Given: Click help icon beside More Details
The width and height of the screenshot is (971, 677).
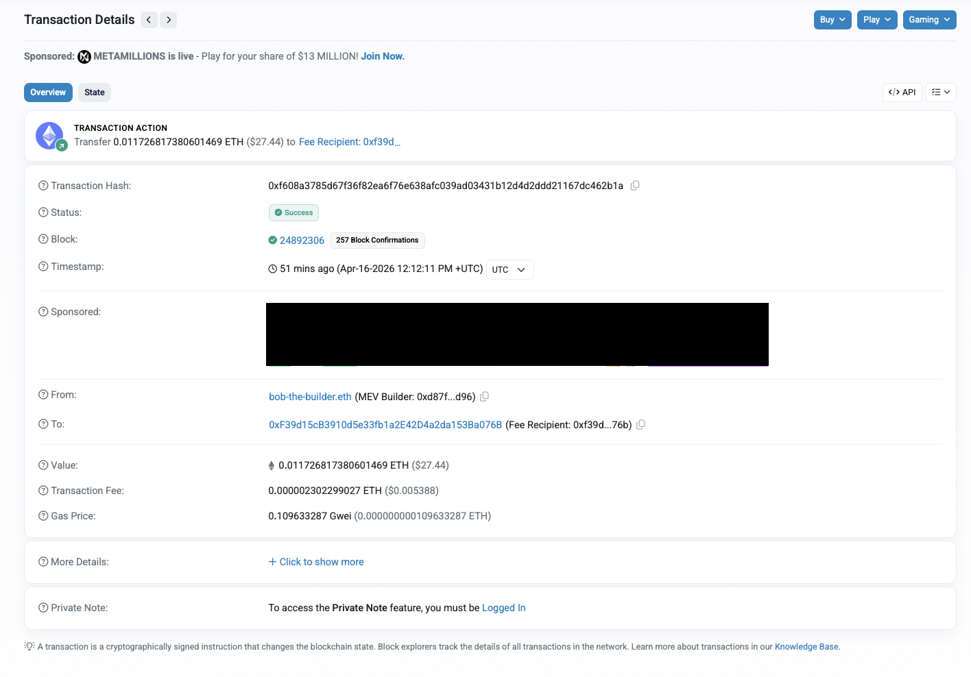Looking at the screenshot, I should pyautogui.click(x=43, y=562).
